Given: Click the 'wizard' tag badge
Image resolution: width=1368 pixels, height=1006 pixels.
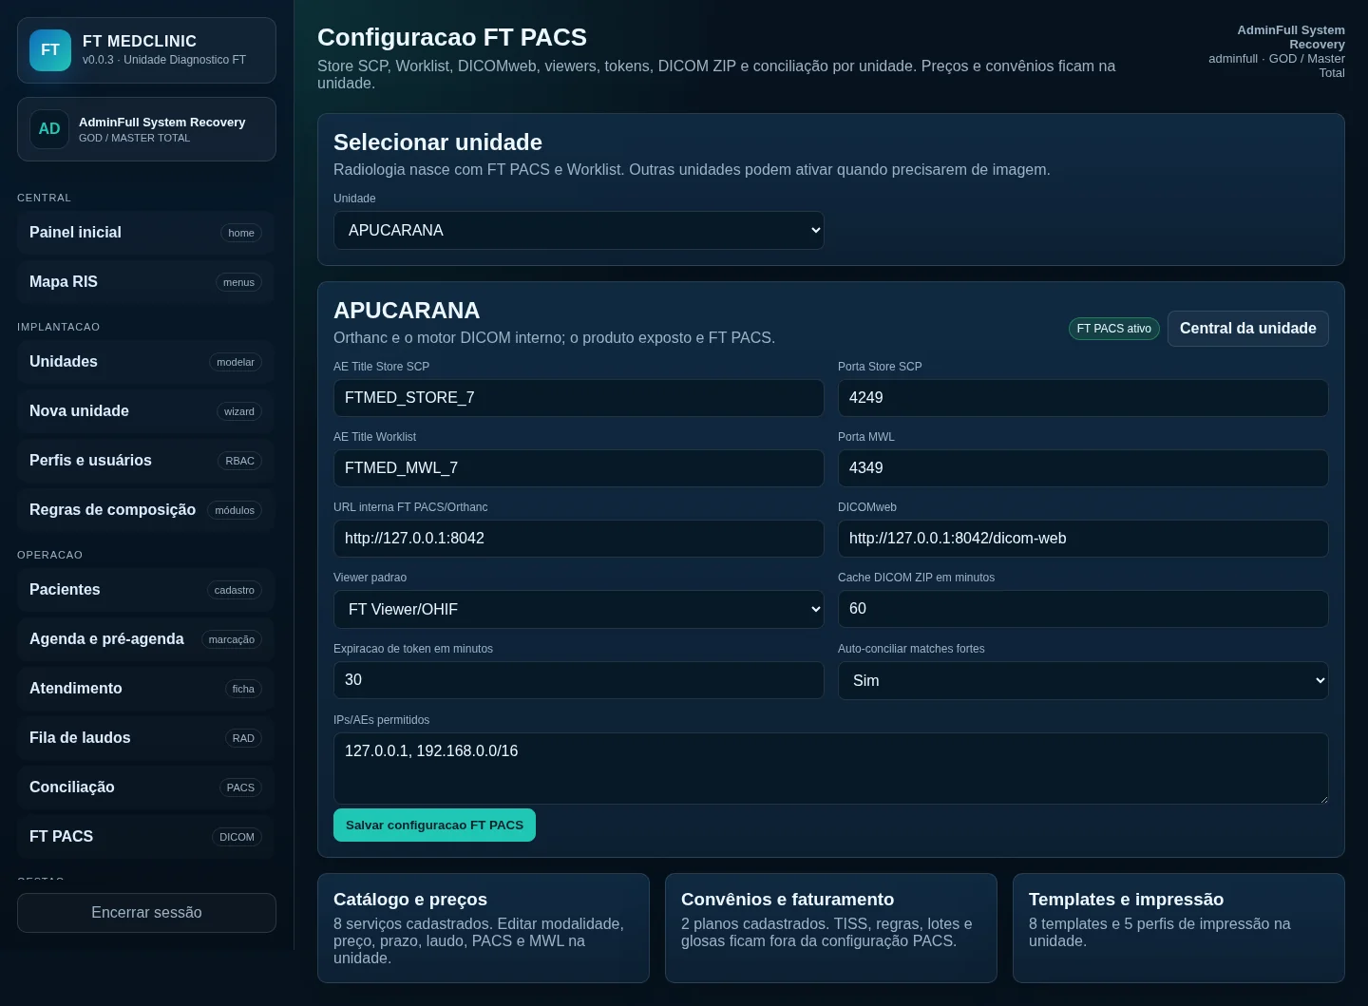Looking at the screenshot, I should point(239,411).
